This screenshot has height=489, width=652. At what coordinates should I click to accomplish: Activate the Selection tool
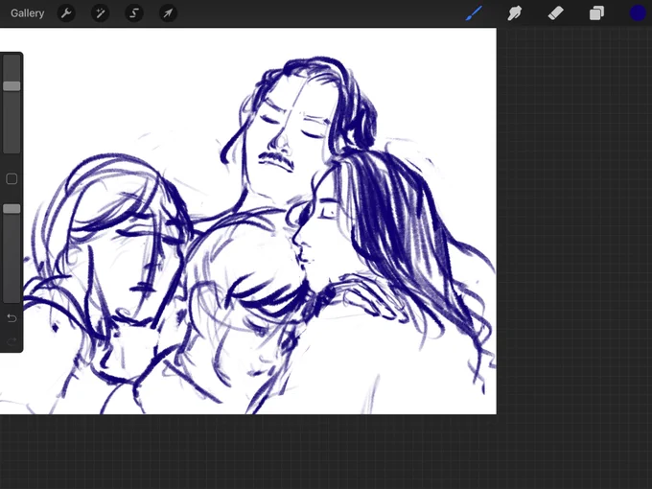[134, 13]
